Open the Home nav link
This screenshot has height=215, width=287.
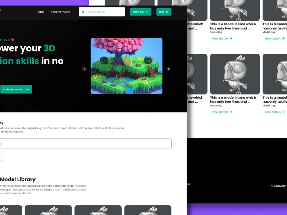click(40, 12)
